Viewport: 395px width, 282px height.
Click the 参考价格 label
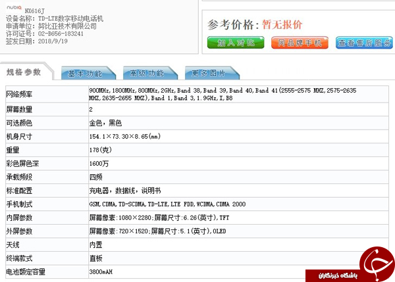[x=233, y=25]
